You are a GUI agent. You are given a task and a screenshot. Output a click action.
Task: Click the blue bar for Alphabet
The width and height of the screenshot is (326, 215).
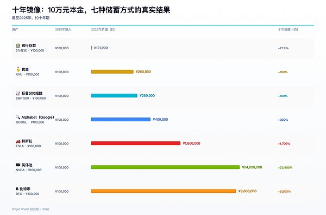121,120
